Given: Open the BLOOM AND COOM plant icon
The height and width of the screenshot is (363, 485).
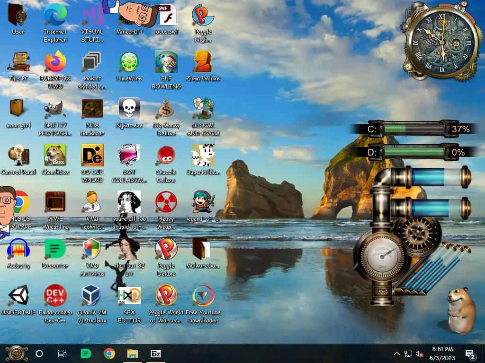Looking at the screenshot, I should pos(203,108).
